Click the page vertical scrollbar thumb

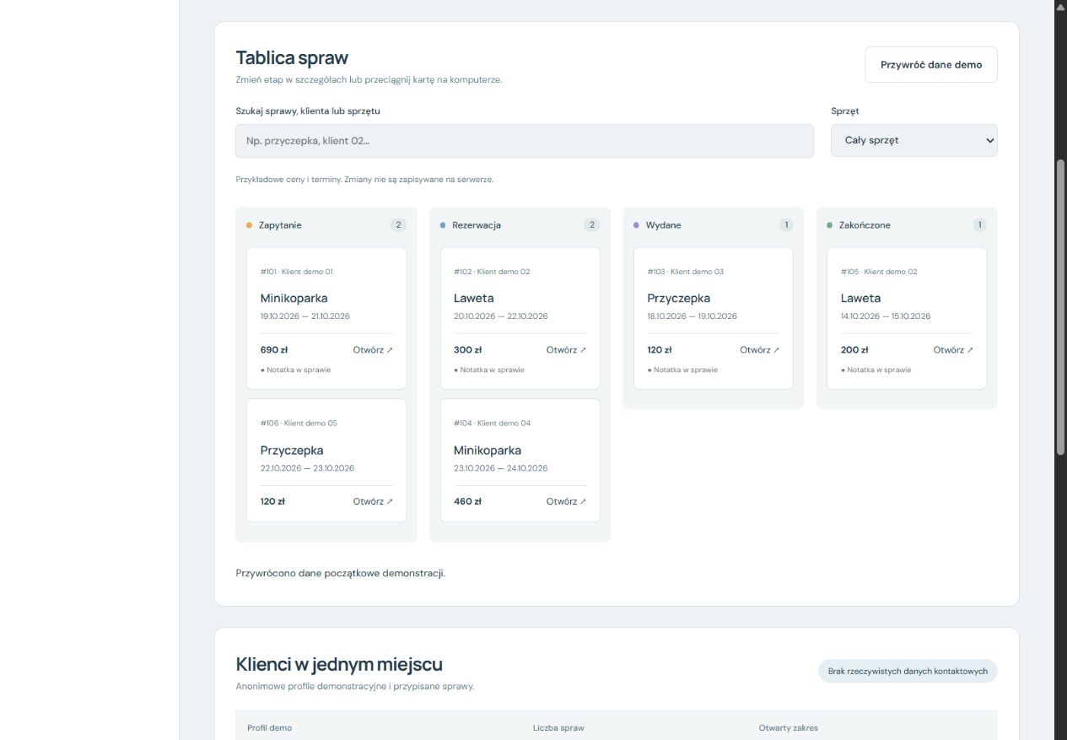tap(1061, 308)
